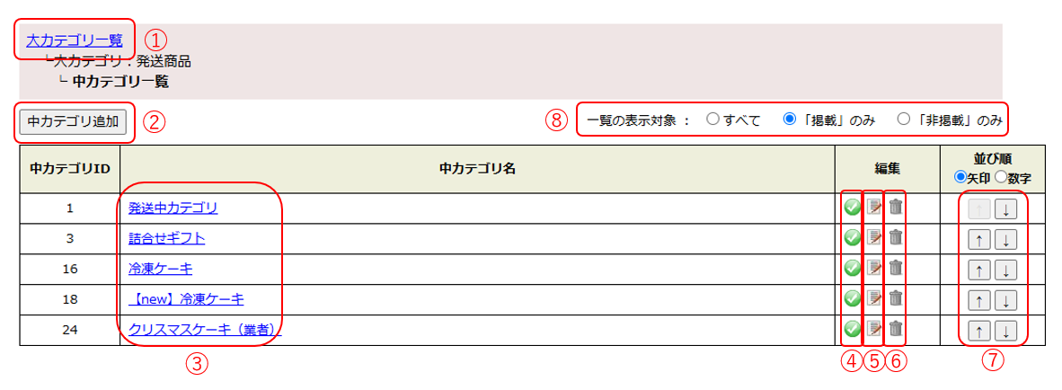Select the すべて display filter radio
Viewport: 1062px width, 390px height.
pos(712,120)
